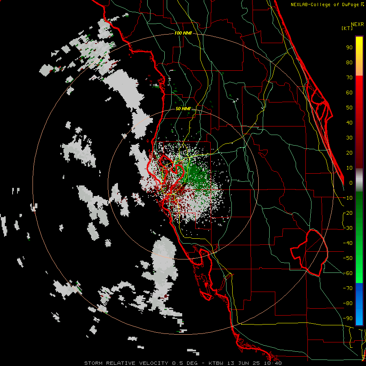The height and width of the screenshot is (366, 366).
Task: Pick the light blue band near -90
Action: [x=359, y=318]
